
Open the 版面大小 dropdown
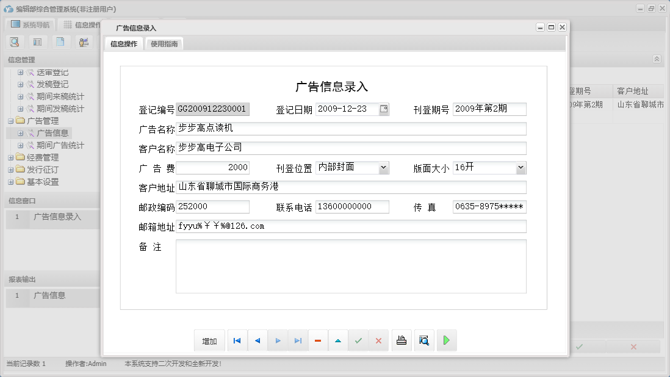521,167
